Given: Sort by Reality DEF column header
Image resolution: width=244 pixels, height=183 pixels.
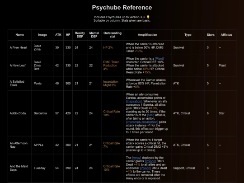Looking at the screenshot, I should (80, 35).
